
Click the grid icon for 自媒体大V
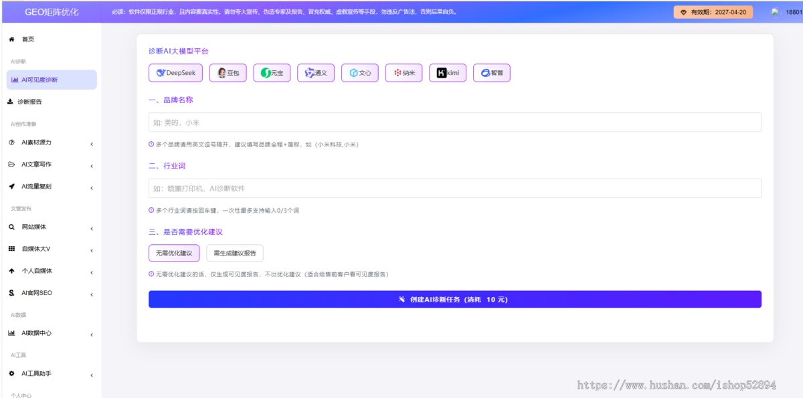point(11,249)
